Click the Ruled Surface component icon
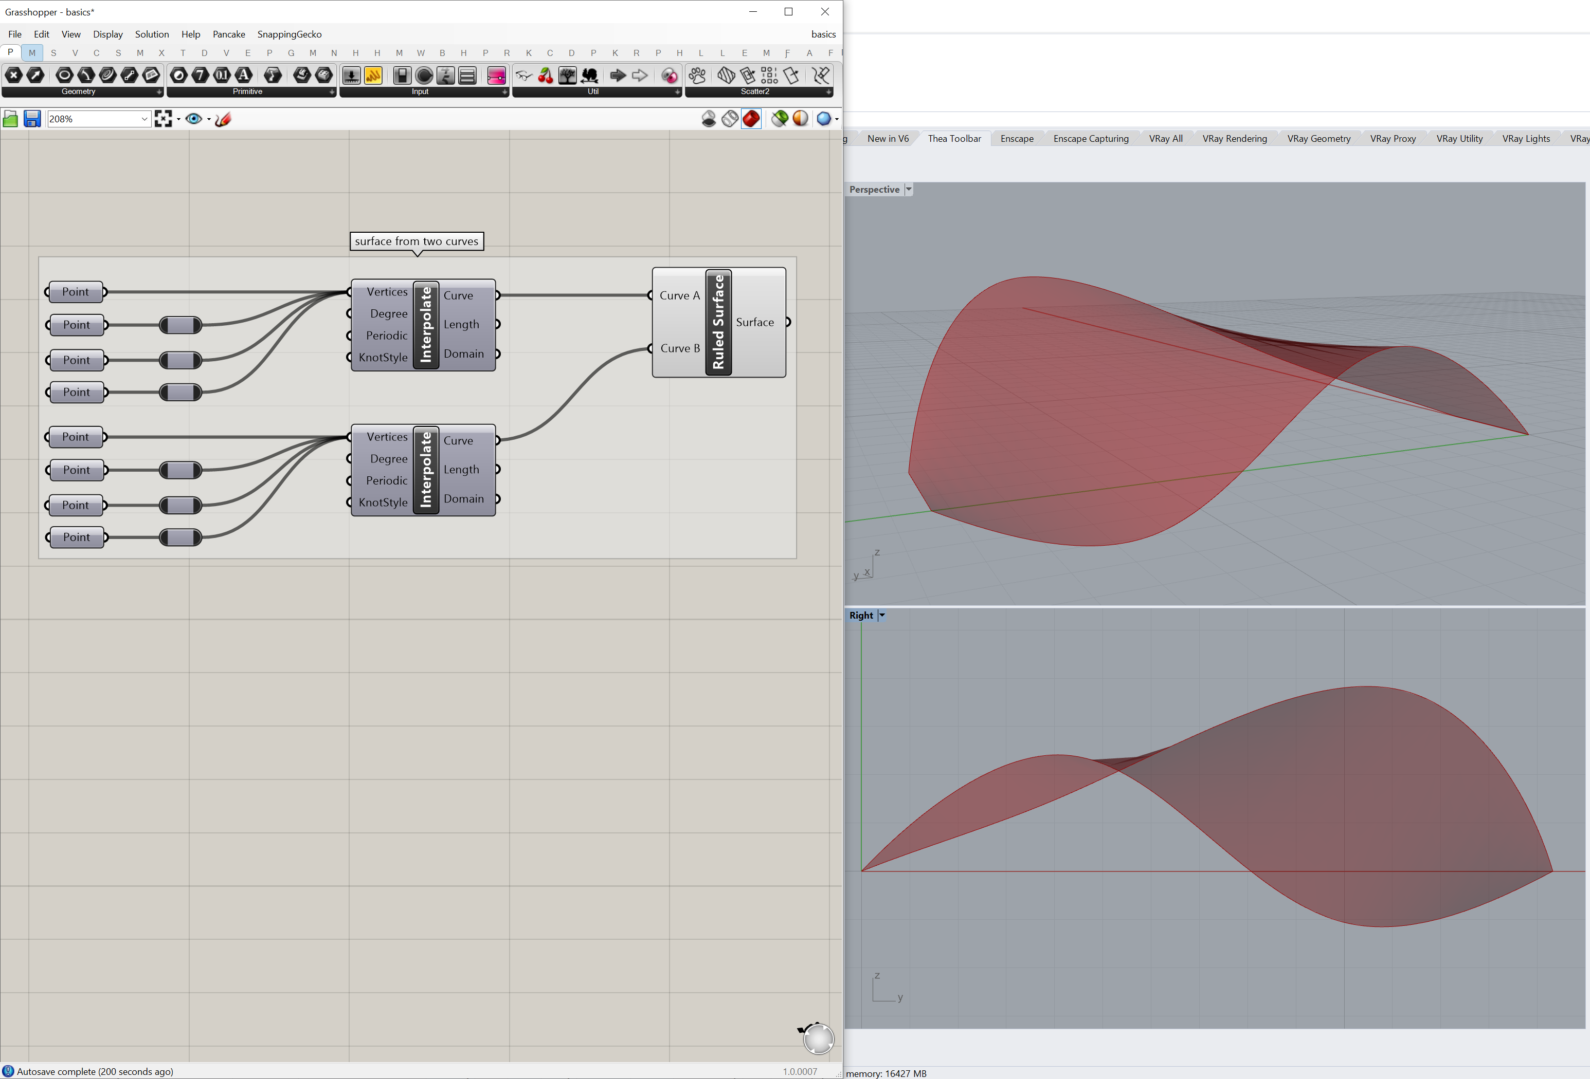This screenshot has height=1079, width=1590. pyautogui.click(x=719, y=323)
